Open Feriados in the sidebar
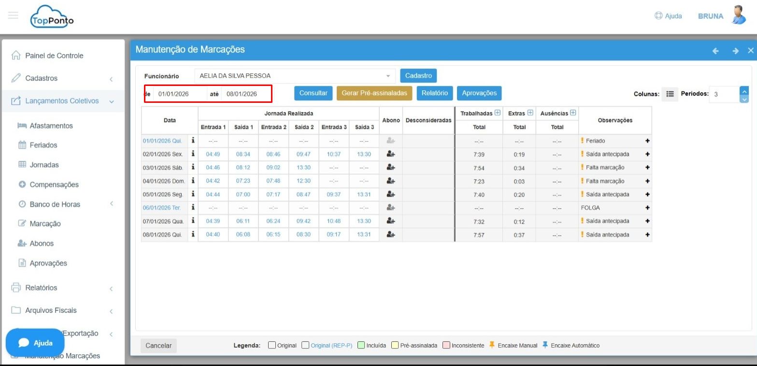The height and width of the screenshot is (366, 757). (43, 145)
